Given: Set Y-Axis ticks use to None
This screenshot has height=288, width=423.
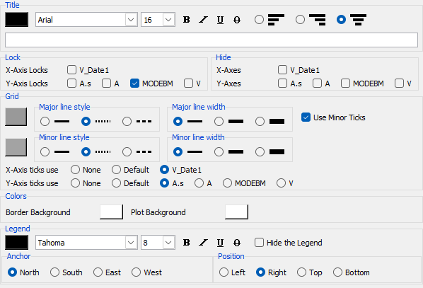Looking at the screenshot, I should [75, 183].
